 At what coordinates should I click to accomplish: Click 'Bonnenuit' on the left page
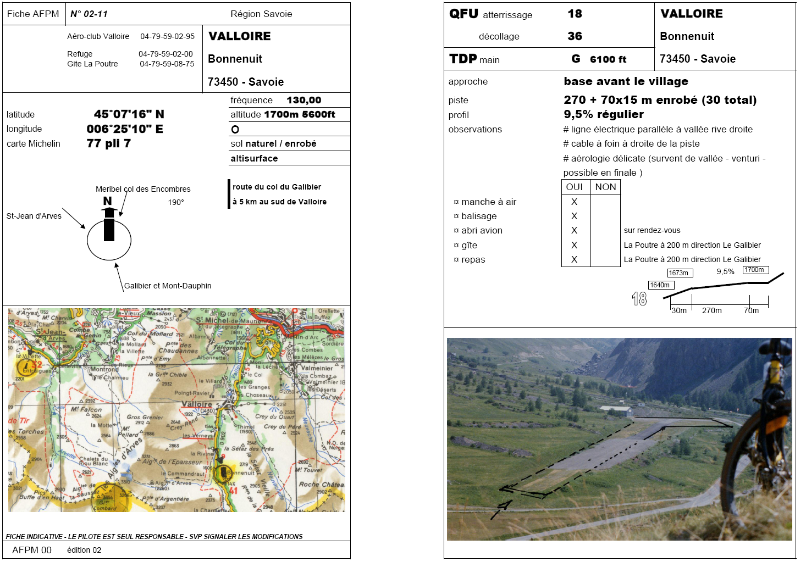235,59
